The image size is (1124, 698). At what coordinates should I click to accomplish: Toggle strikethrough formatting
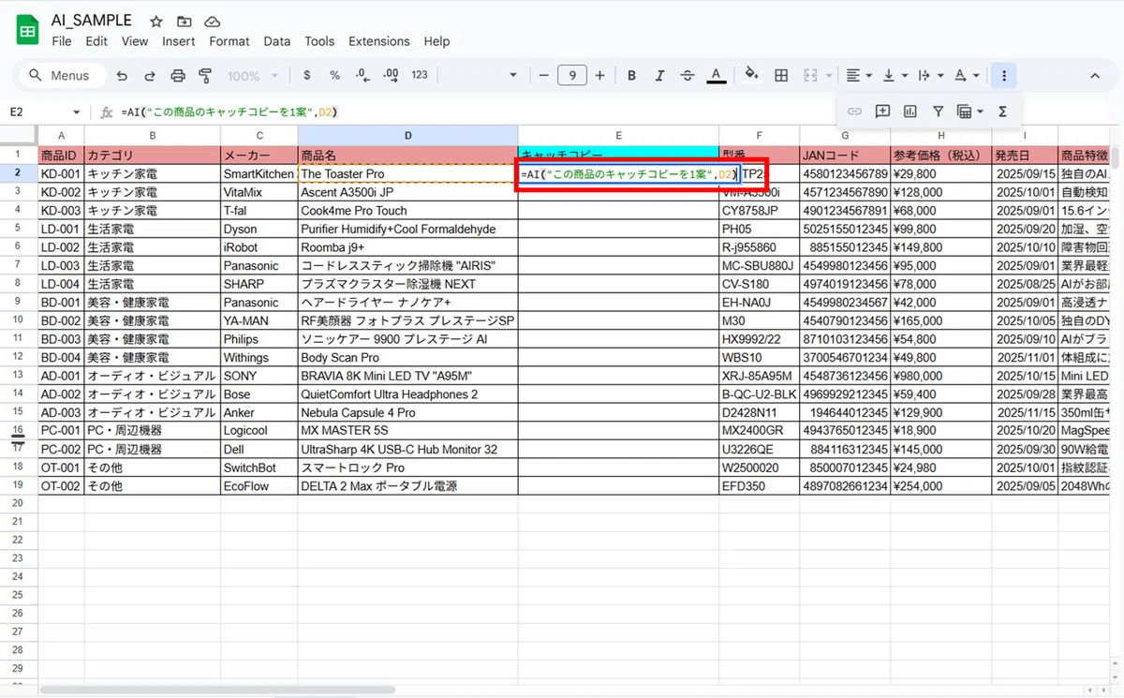tap(688, 76)
